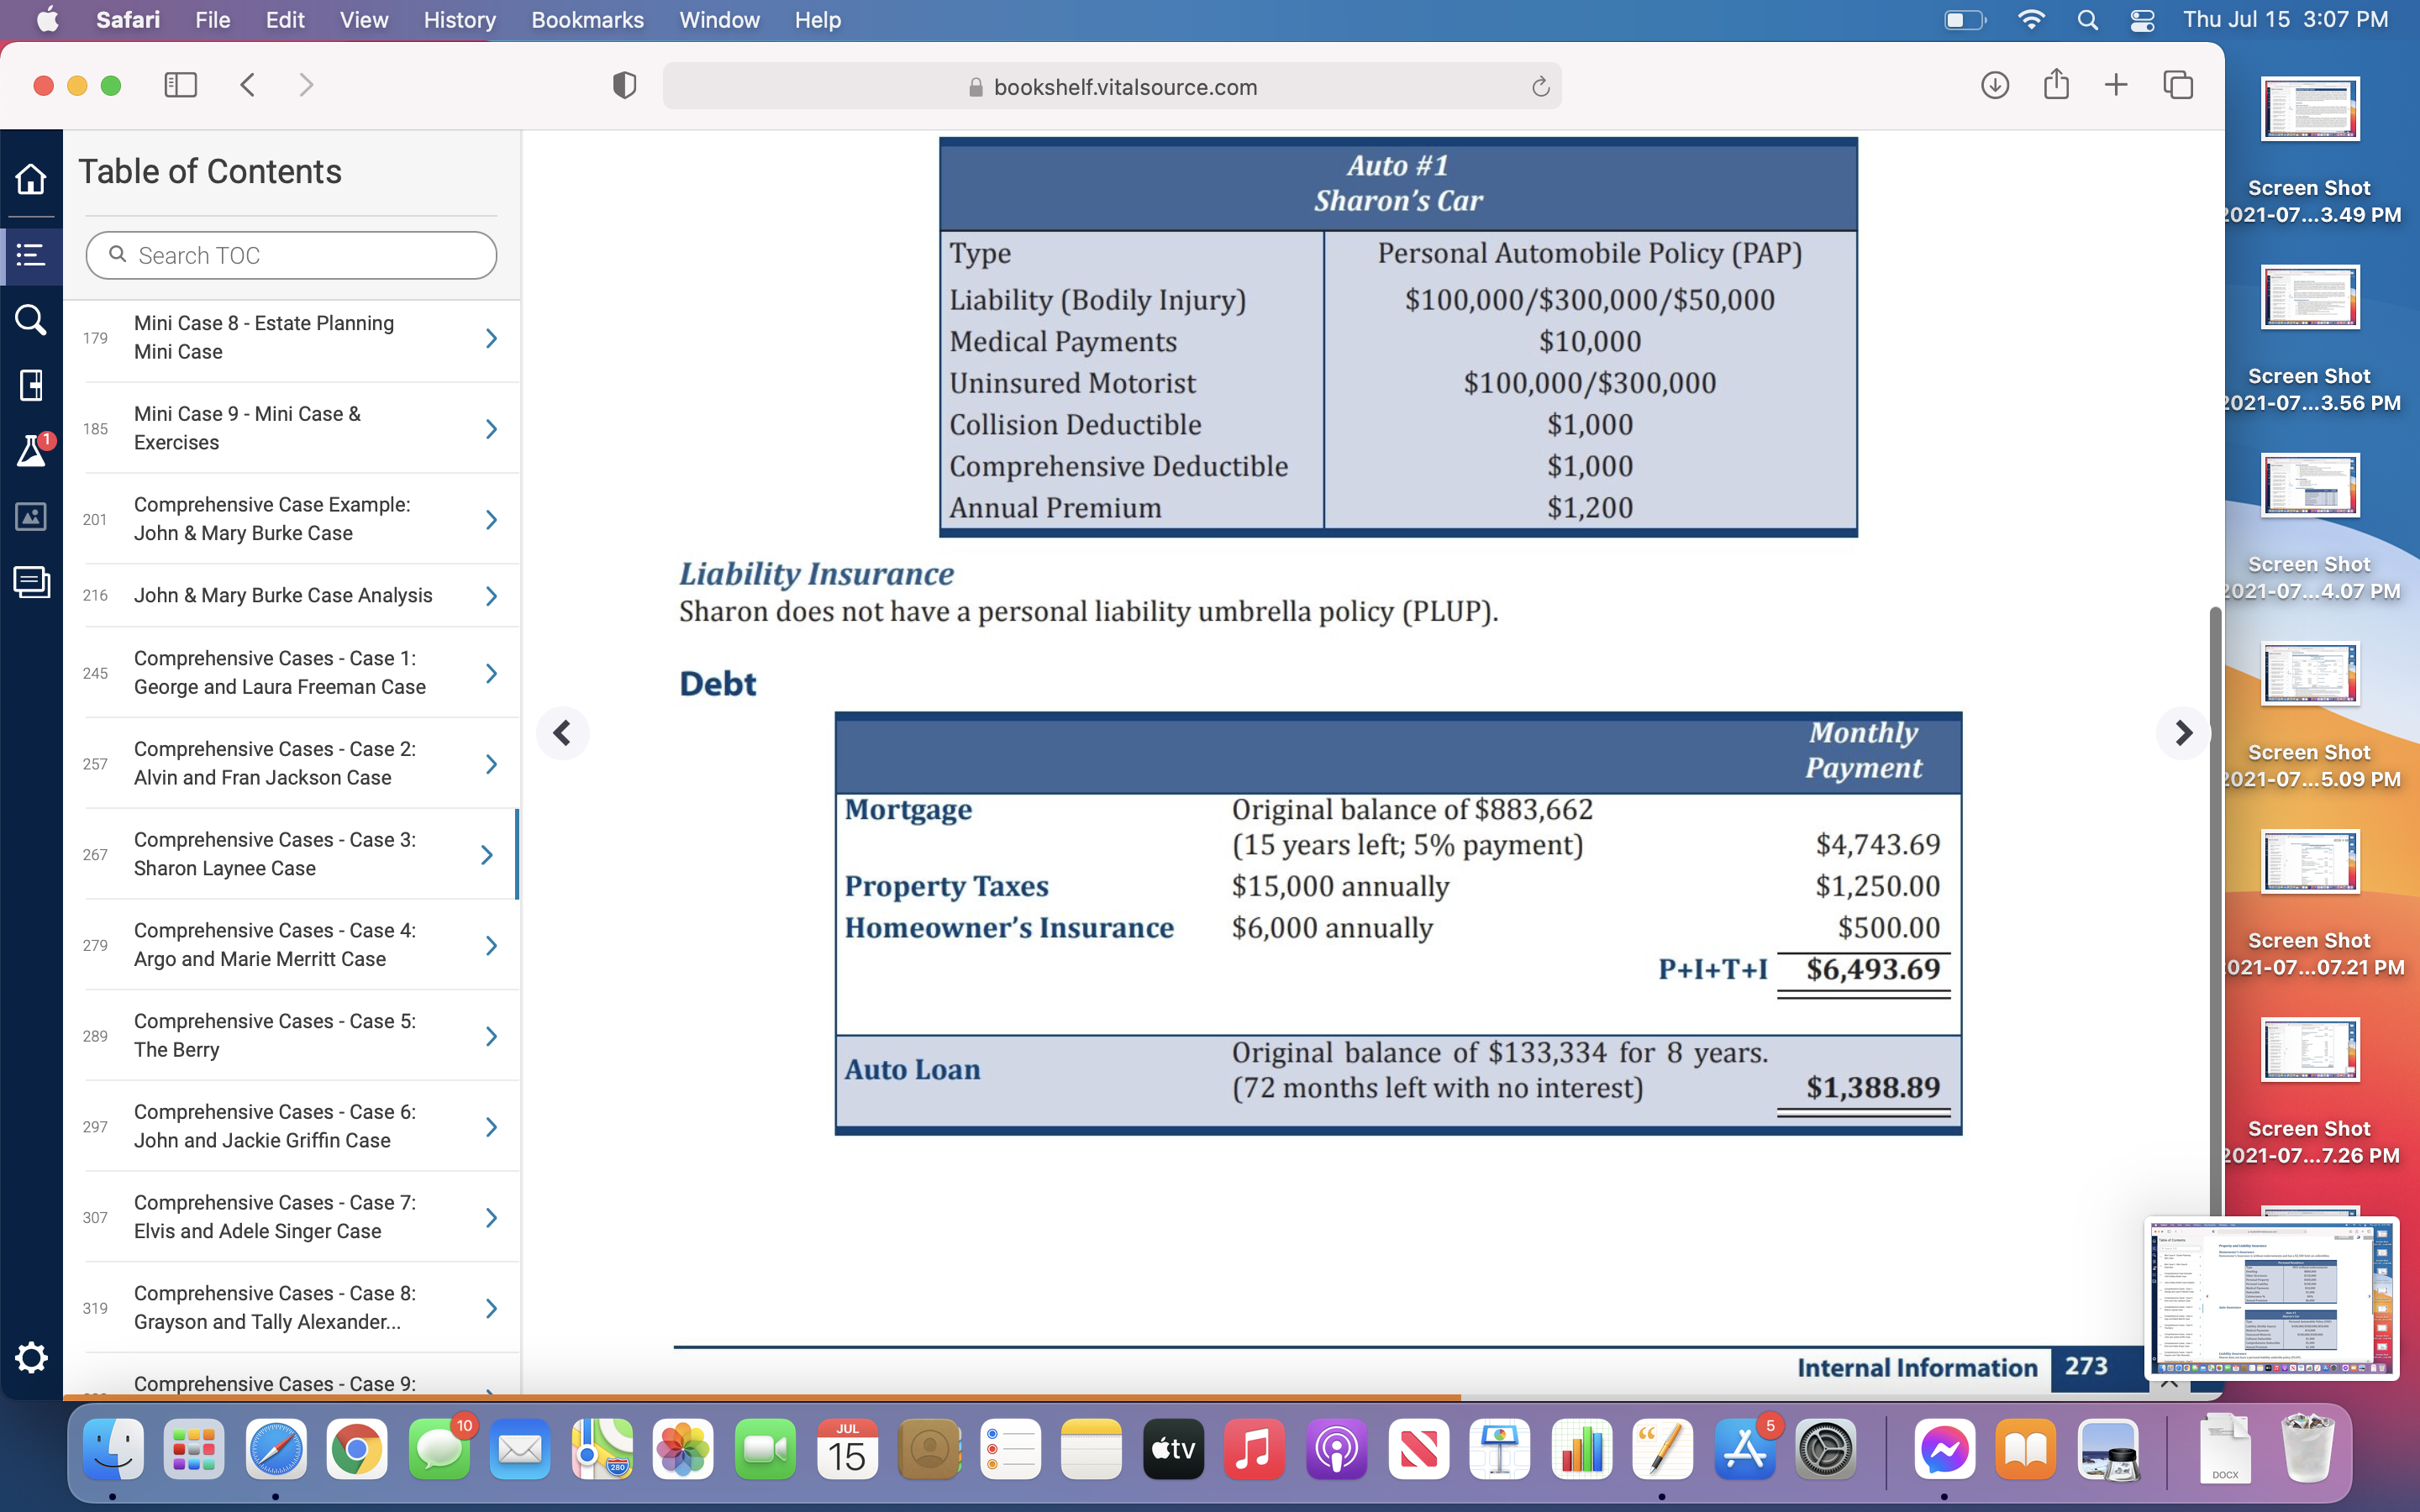The height and width of the screenshot is (1512, 2420).
Task: Open Messages from the Dock
Action: tap(439, 1449)
